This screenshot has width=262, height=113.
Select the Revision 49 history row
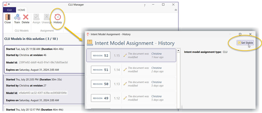point(131,98)
